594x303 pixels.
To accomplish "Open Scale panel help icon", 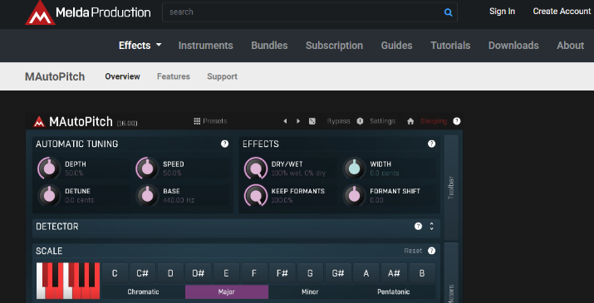I will pyautogui.click(x=431, y=251).
